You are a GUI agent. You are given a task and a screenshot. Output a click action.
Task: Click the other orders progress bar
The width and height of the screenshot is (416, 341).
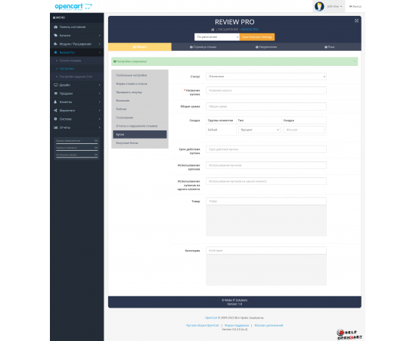coord(77,158)
